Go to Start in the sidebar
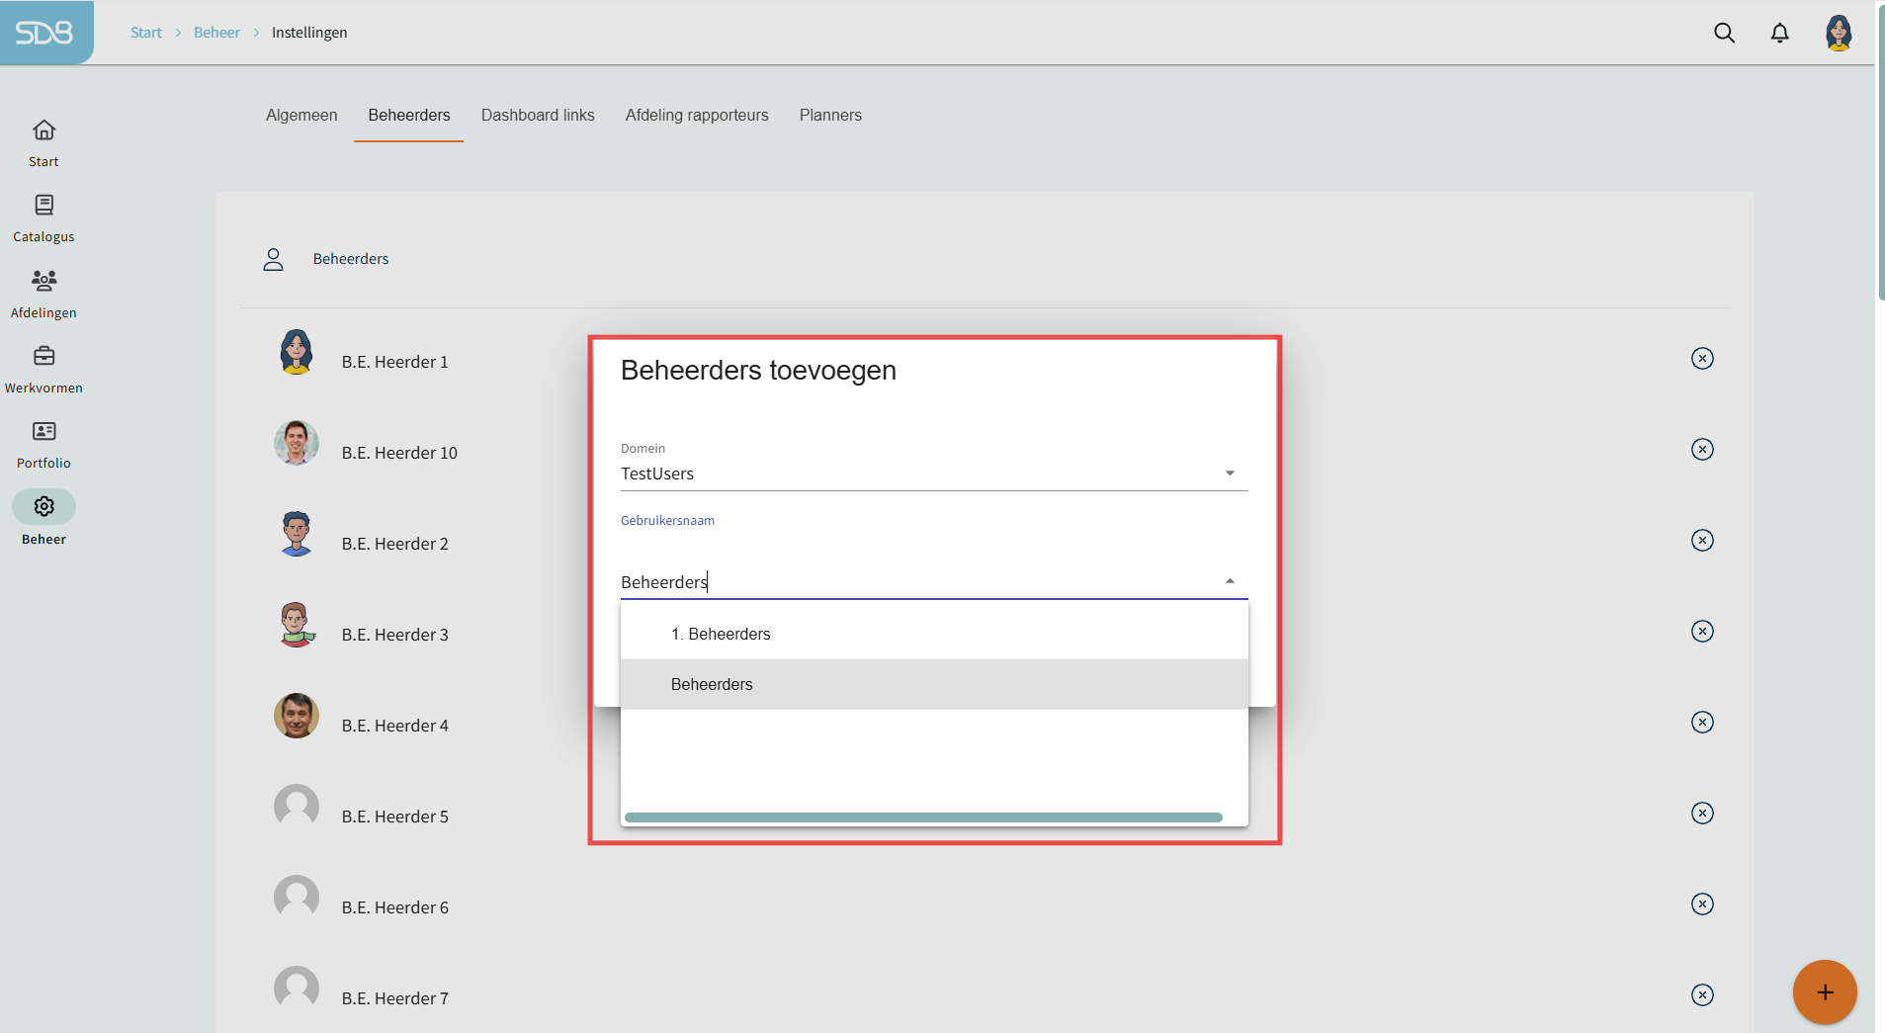 43,142
